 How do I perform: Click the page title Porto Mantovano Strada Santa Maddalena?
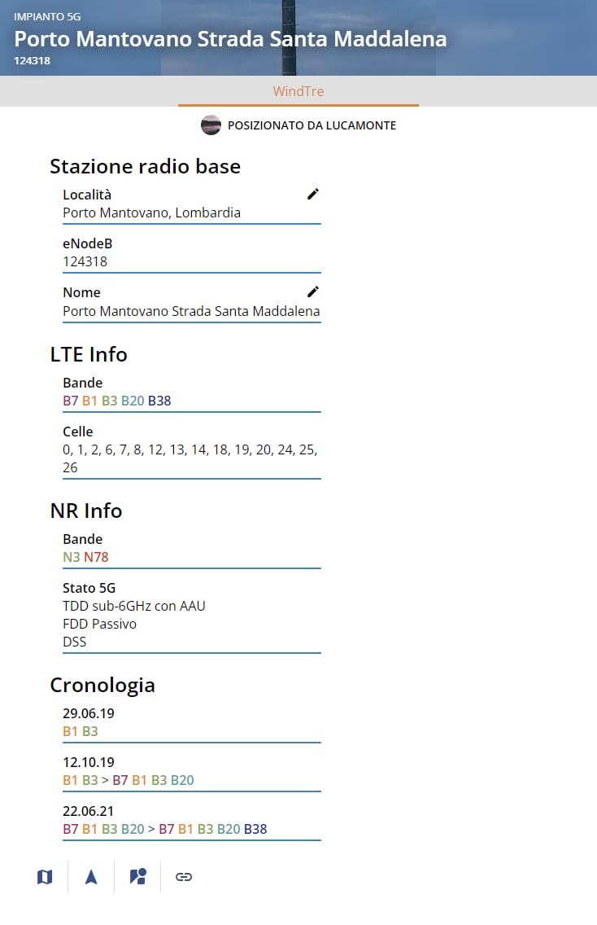click(x=230, y=39)
